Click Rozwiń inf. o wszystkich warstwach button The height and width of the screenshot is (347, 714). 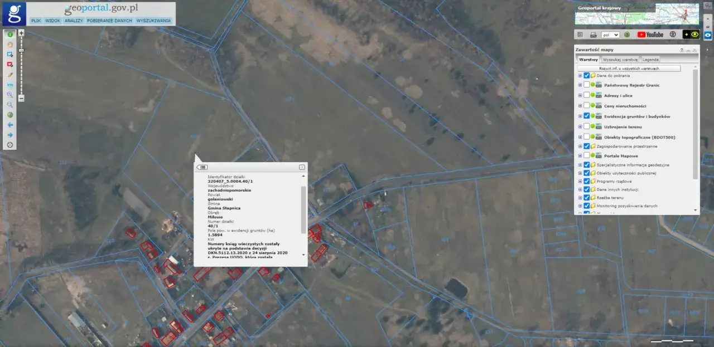(629, 69)
